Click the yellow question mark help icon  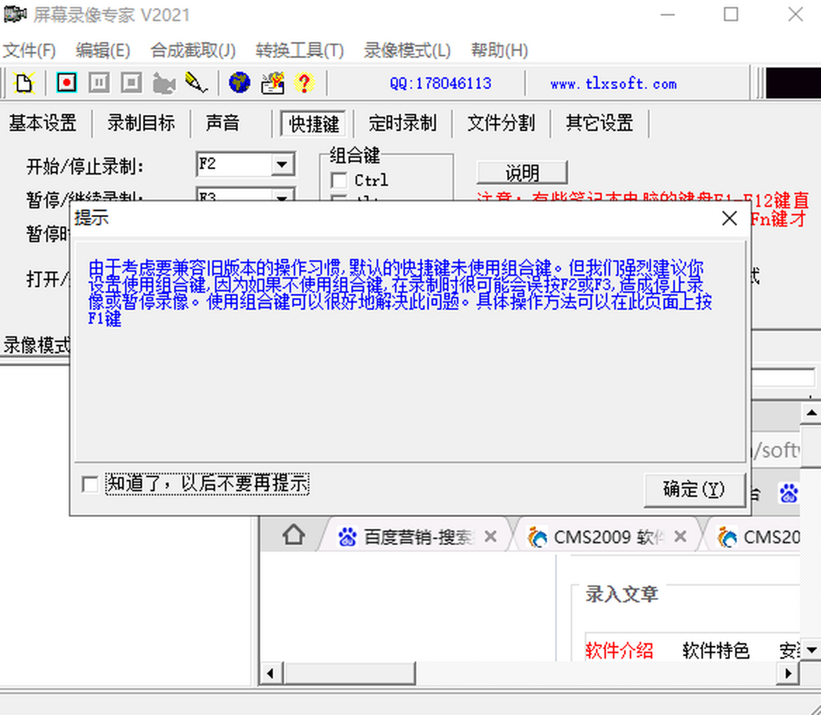[x=304, y=83]
